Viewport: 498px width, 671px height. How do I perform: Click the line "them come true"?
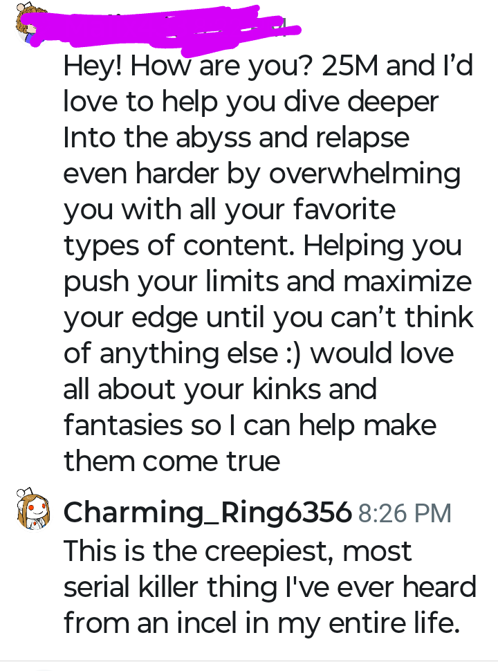point(172,461)
